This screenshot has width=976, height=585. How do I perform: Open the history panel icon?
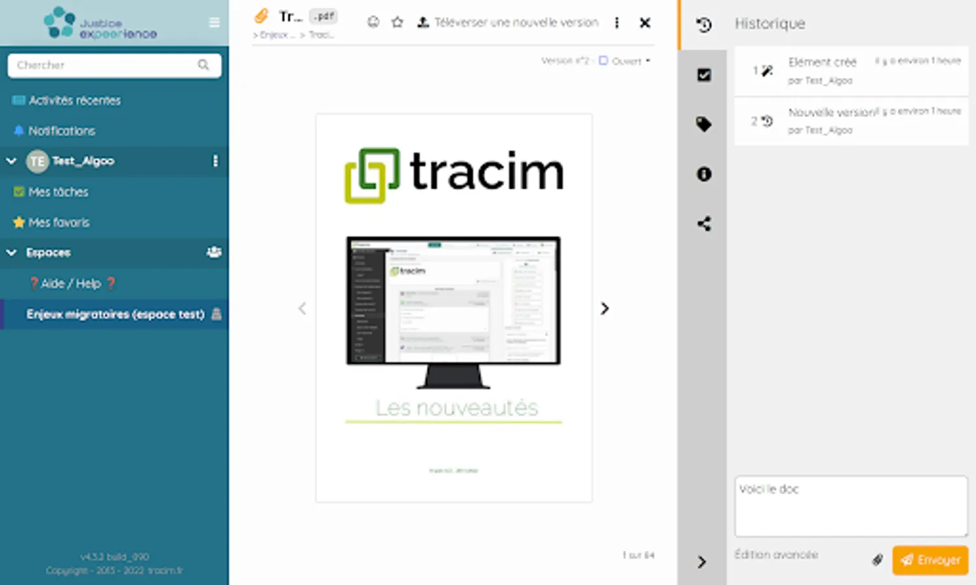click(x=702, y=25)
